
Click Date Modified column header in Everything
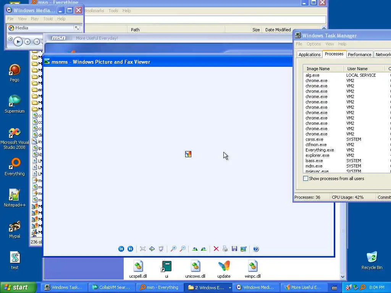pyautogui.click(x=291, y=30)
